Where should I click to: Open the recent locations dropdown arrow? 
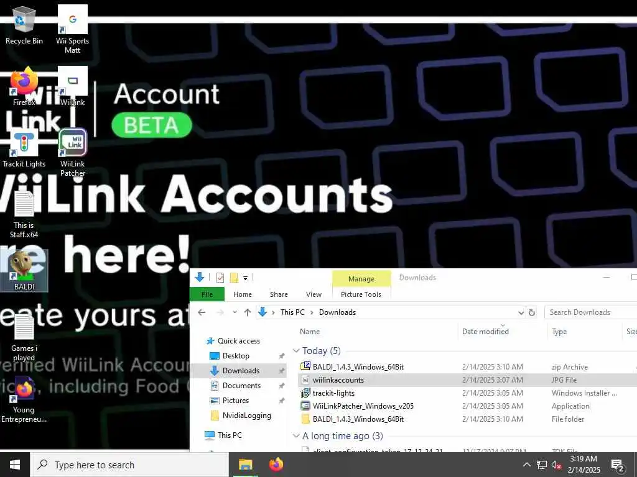point(235,312)
